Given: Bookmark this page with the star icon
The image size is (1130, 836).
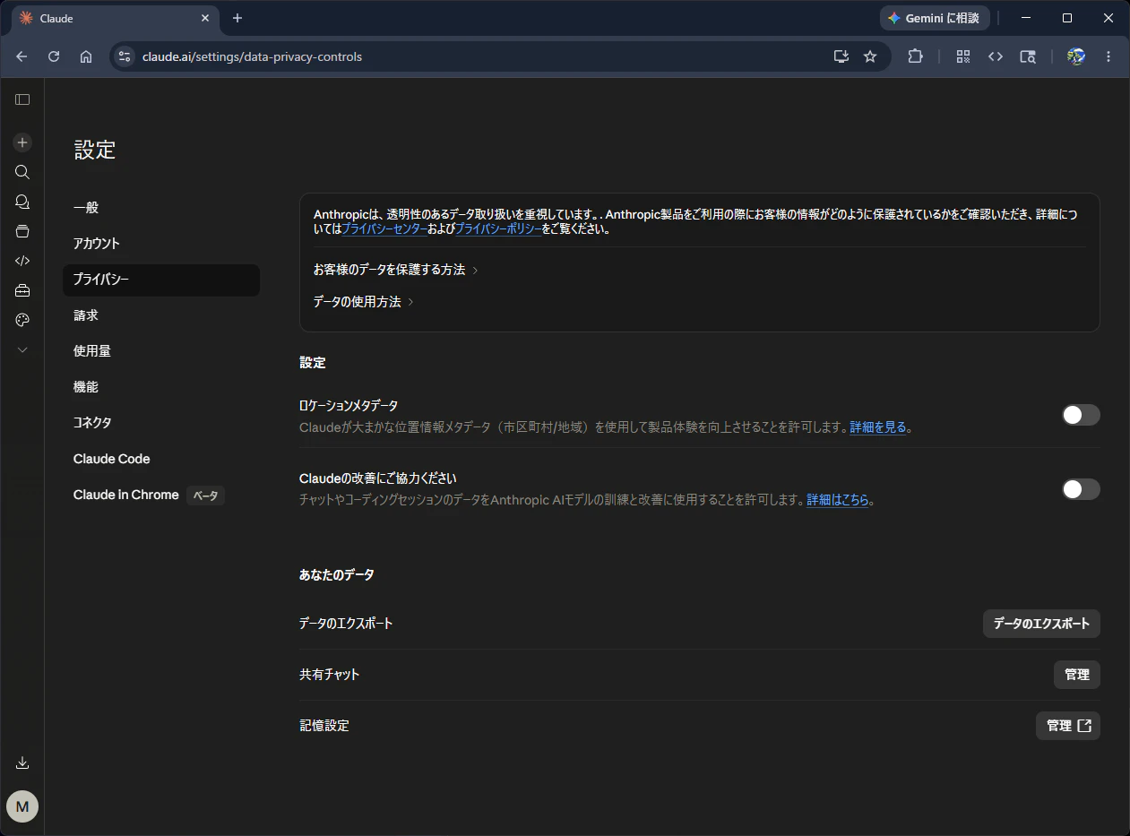Looking at the screenshot, I should pos(870,56).
